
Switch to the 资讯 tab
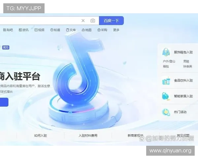pos(24,30)
